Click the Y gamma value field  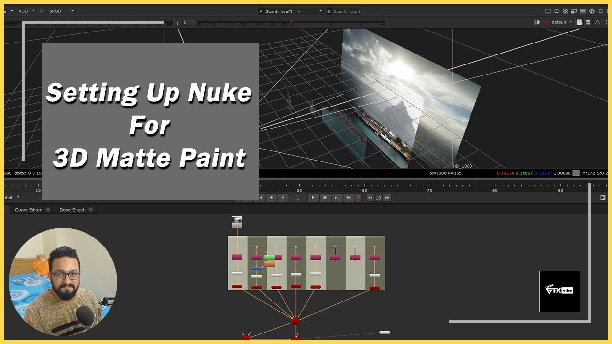[x=189, y=22]
